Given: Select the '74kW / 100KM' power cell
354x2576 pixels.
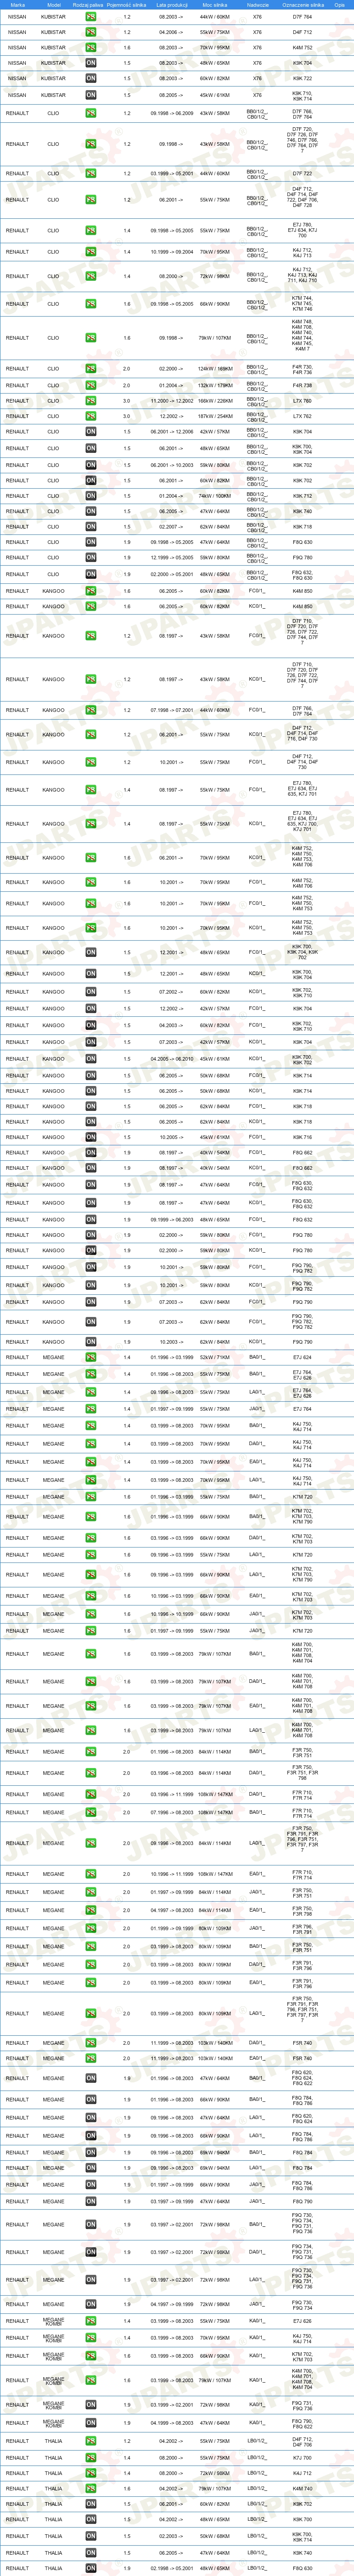Looking at the screenshot, I should click(x=214, y=496).
